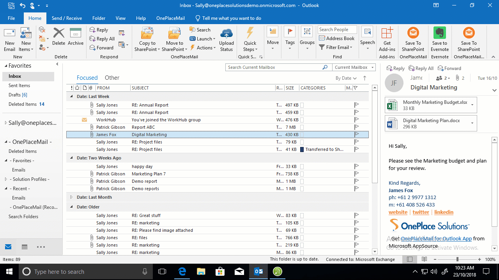Collapse the Date: Last Week group
This screenshot has width=499, height=280.
[x=71, y=96]
